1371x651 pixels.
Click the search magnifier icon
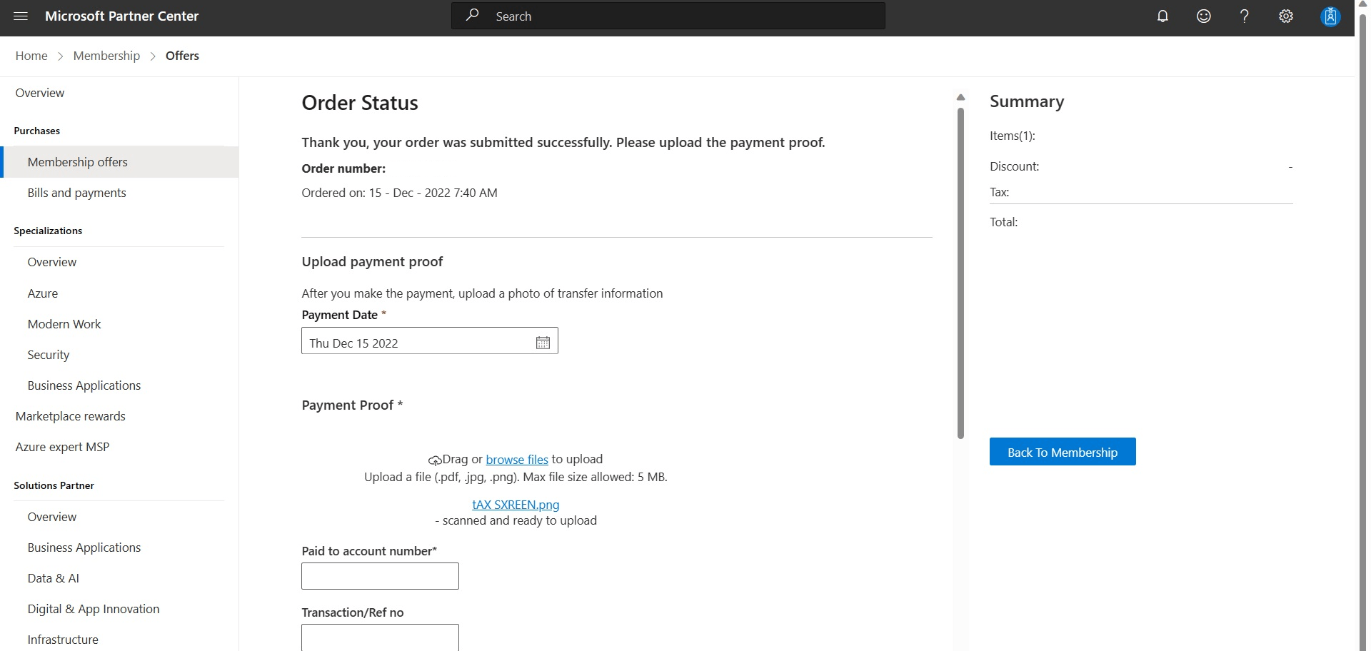473,15
